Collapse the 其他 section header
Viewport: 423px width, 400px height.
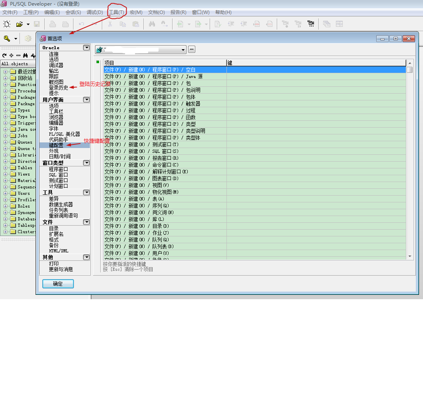coord(86,257)
